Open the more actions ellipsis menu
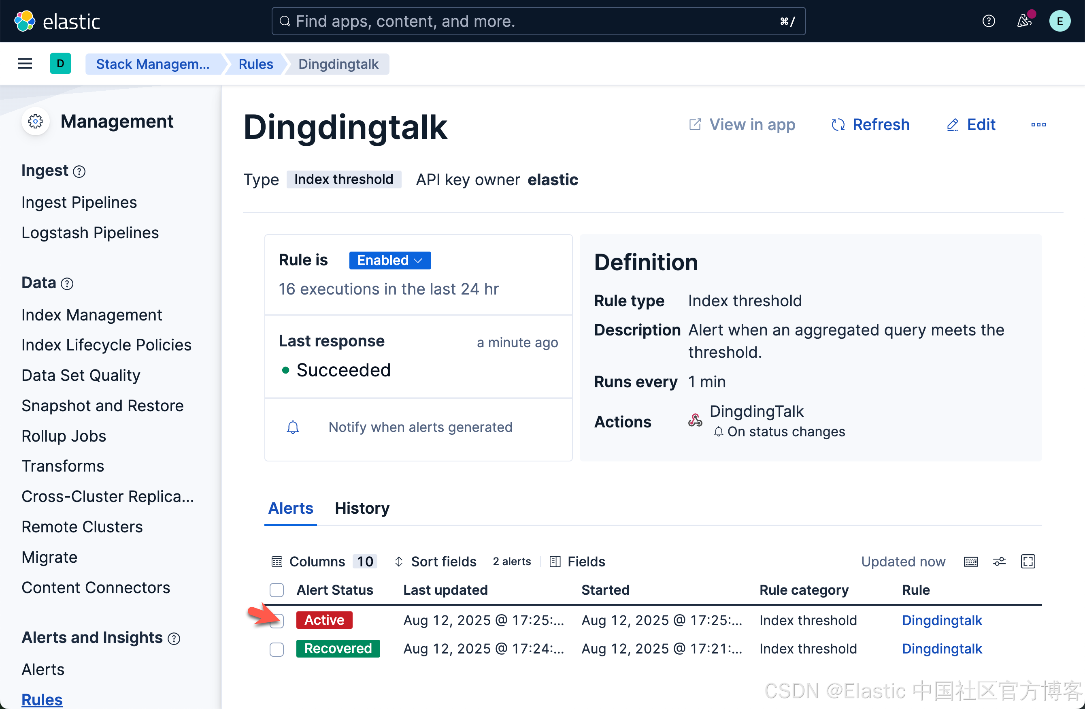Image resolution: width=1085 pixels, height=709 pixels. coord(1038,124)
